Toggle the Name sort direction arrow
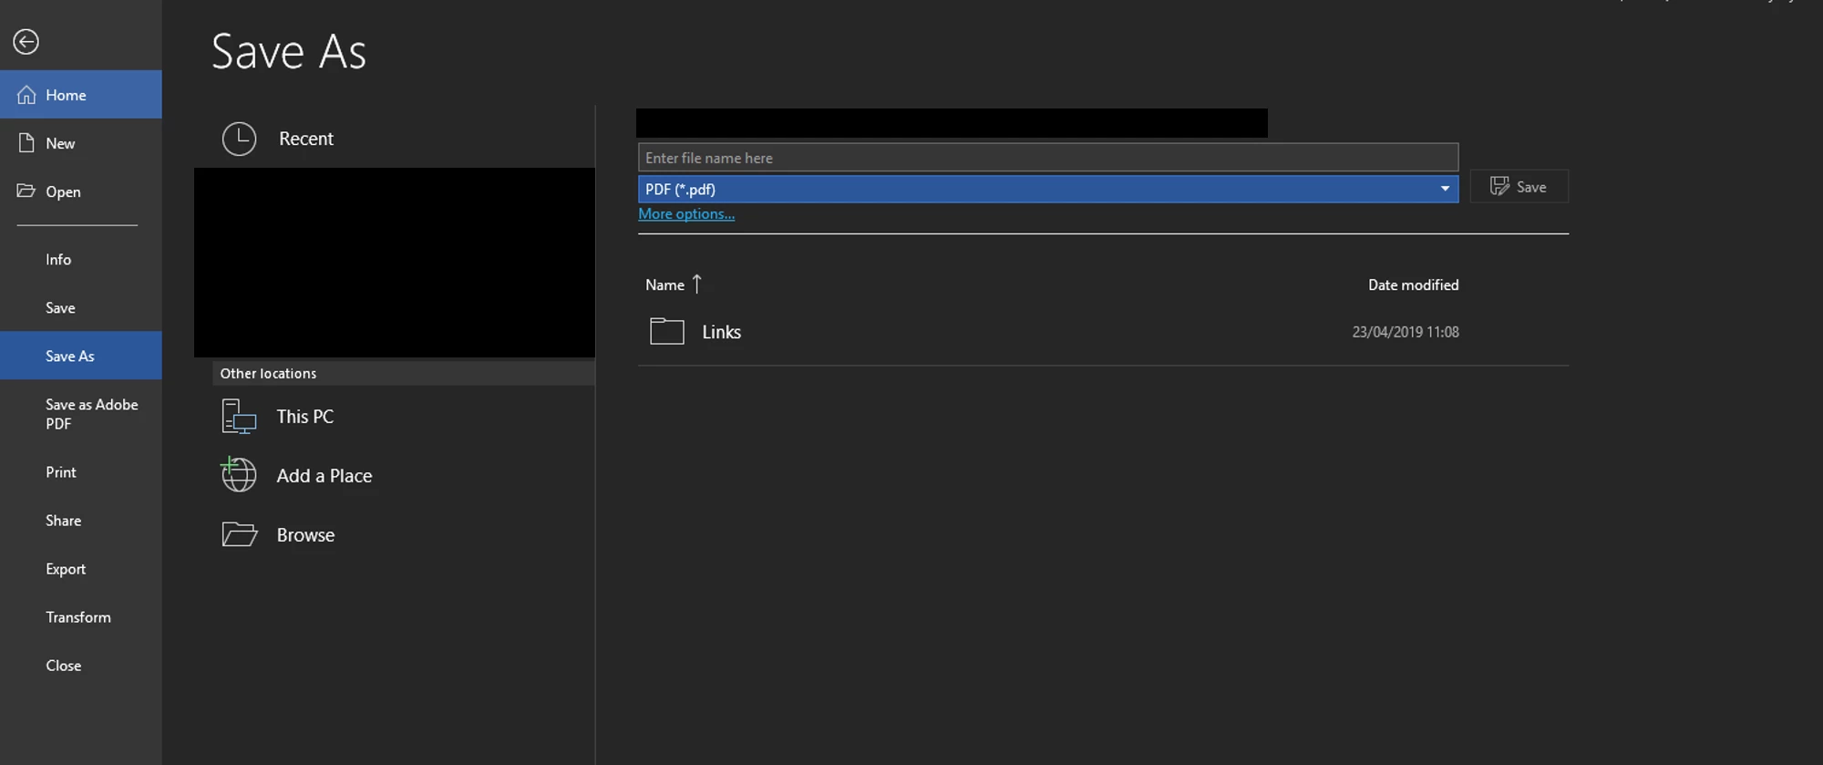 [697, 284]
